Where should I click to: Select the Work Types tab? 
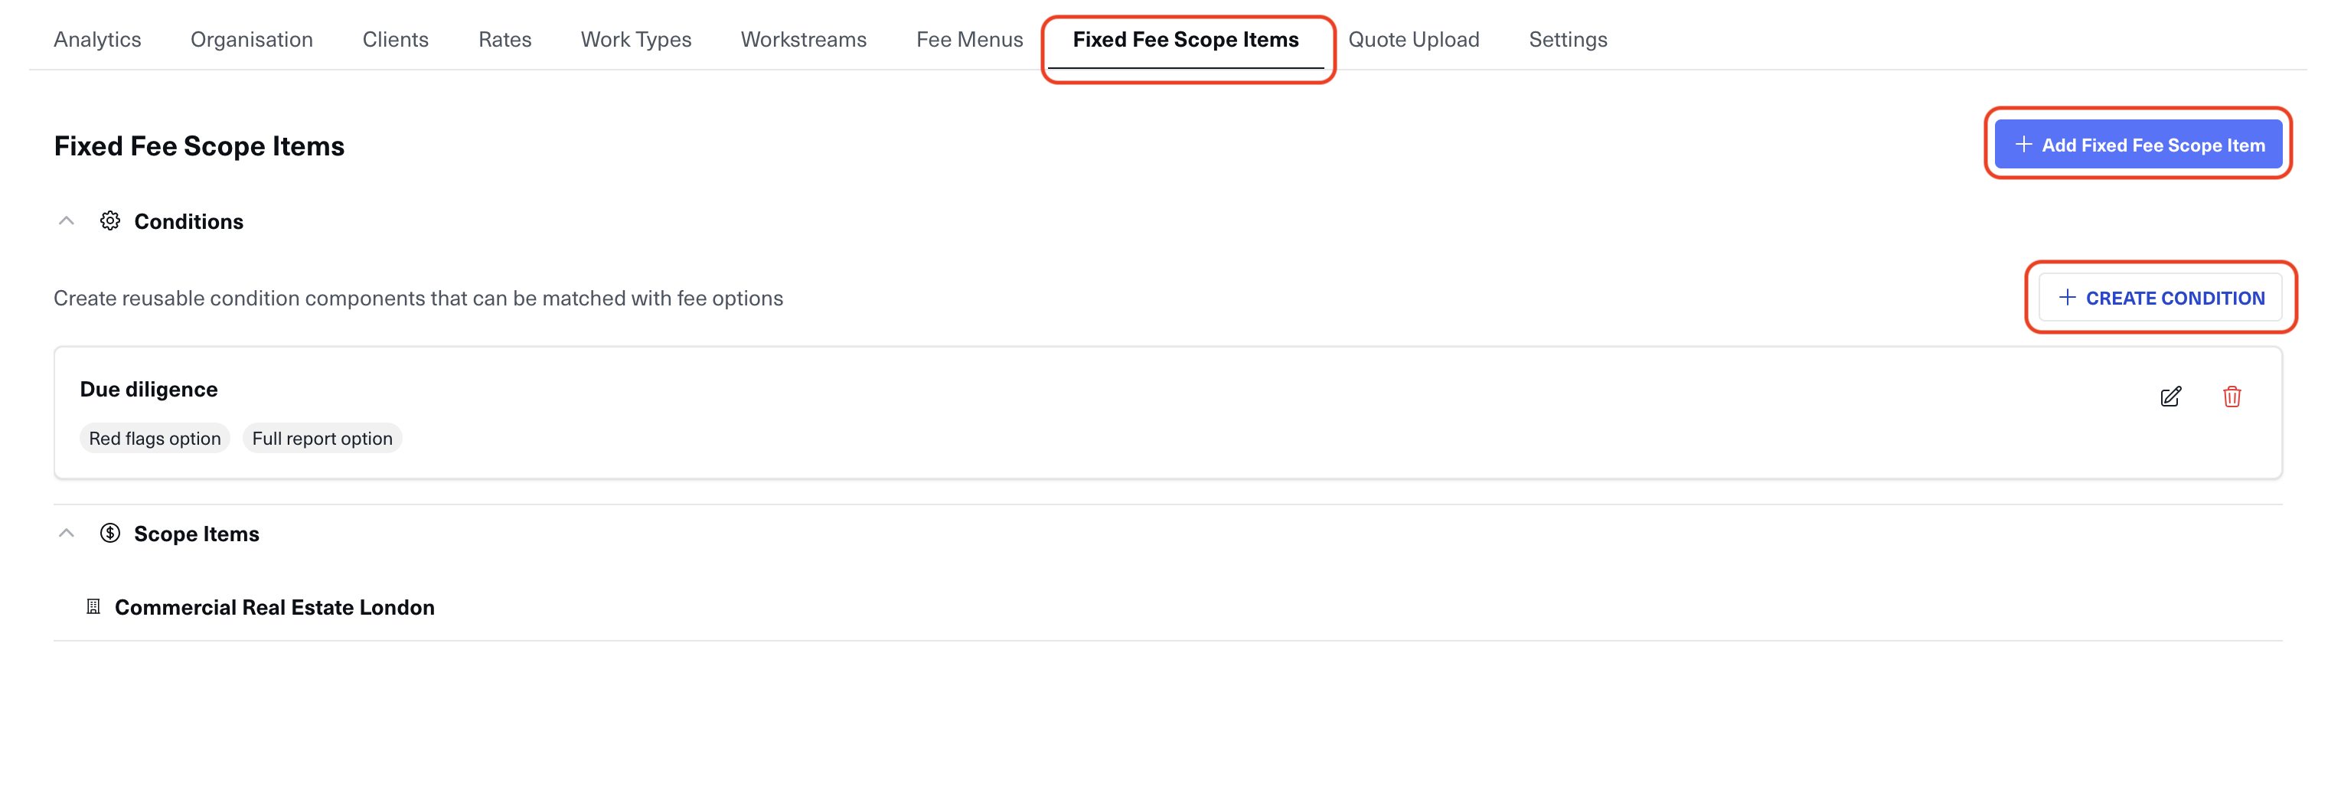pos(636,39)
